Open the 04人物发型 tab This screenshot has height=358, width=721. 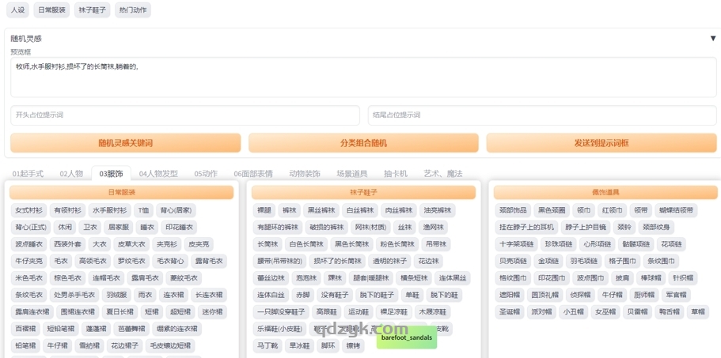pos(158,174)
